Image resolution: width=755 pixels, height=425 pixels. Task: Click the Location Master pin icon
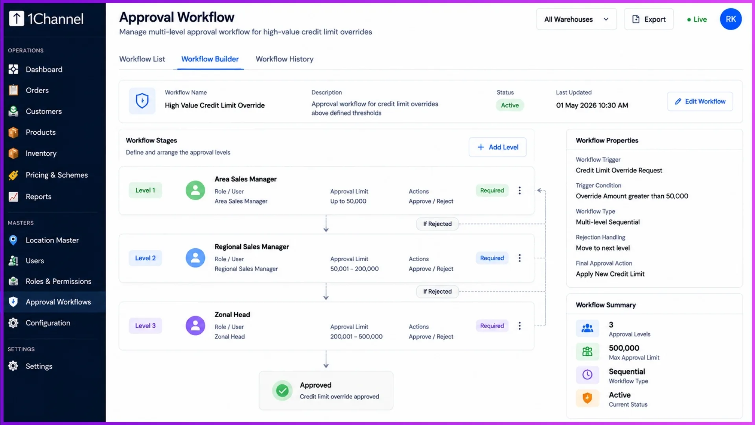[13, 240]
